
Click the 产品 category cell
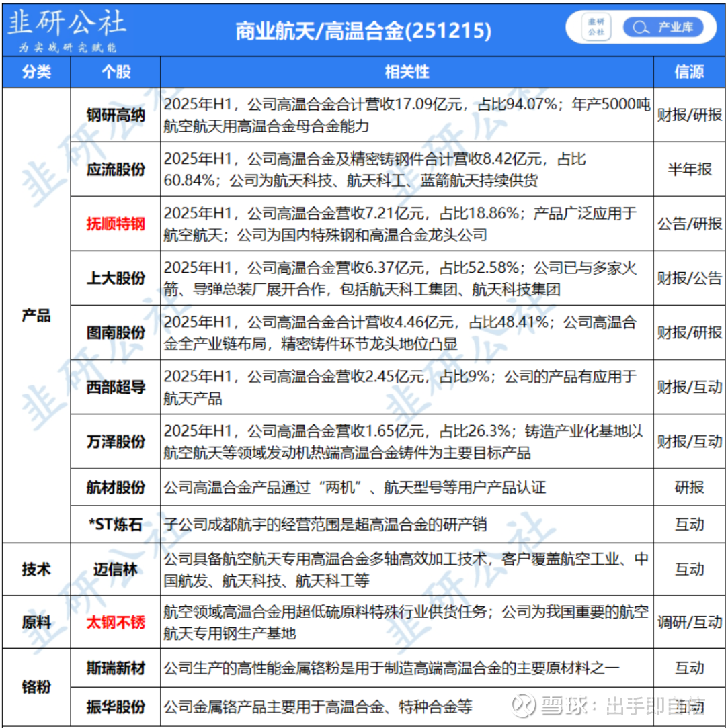coord(36,315)
